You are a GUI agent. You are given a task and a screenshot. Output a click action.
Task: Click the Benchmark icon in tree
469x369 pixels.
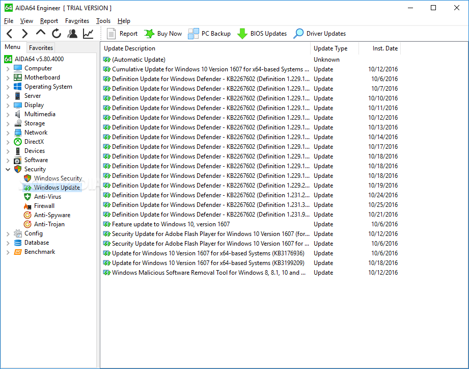tap(18, 252)
